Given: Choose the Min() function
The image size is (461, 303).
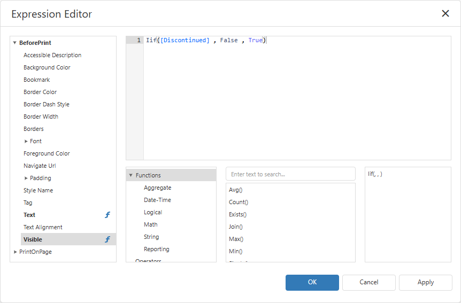Looking at the screenshot, I should pyautogui.click(x=235, y=252).
